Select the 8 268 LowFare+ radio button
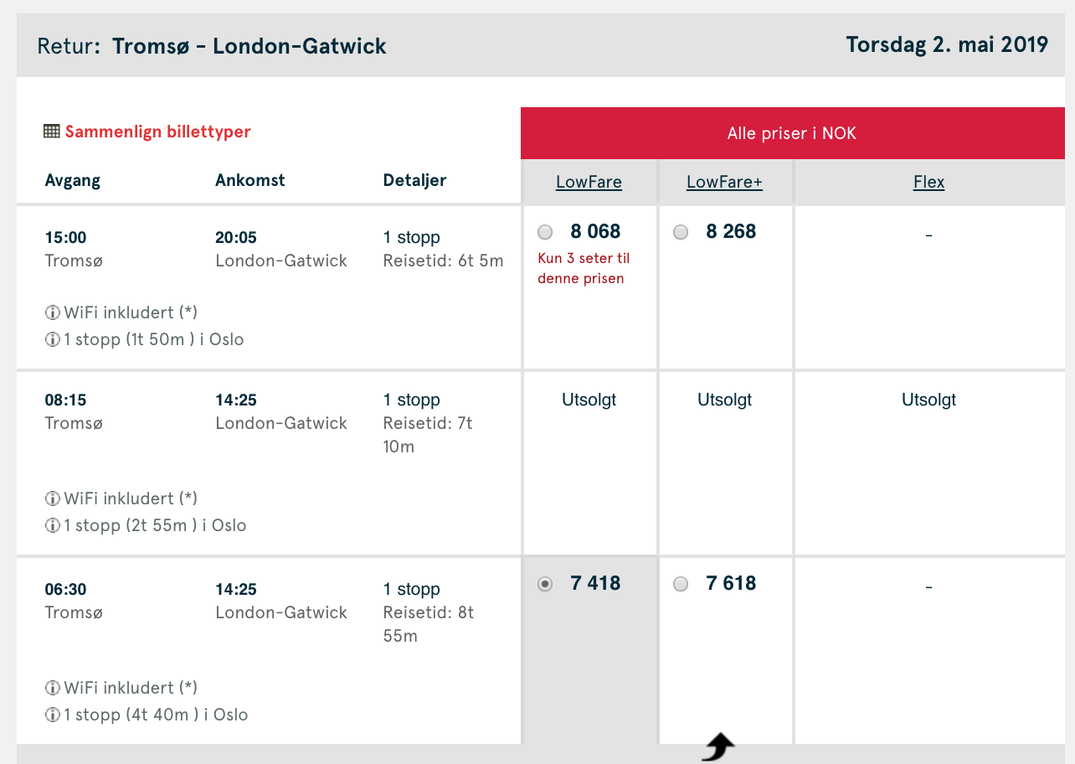Image resolution: width=1075 pixels, height=764 pixels. 681,232
